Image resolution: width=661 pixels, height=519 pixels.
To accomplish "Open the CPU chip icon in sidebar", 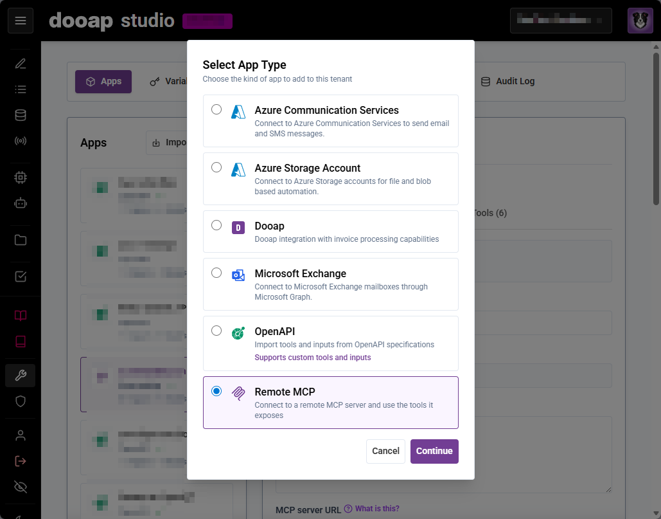I will point(21,178).
